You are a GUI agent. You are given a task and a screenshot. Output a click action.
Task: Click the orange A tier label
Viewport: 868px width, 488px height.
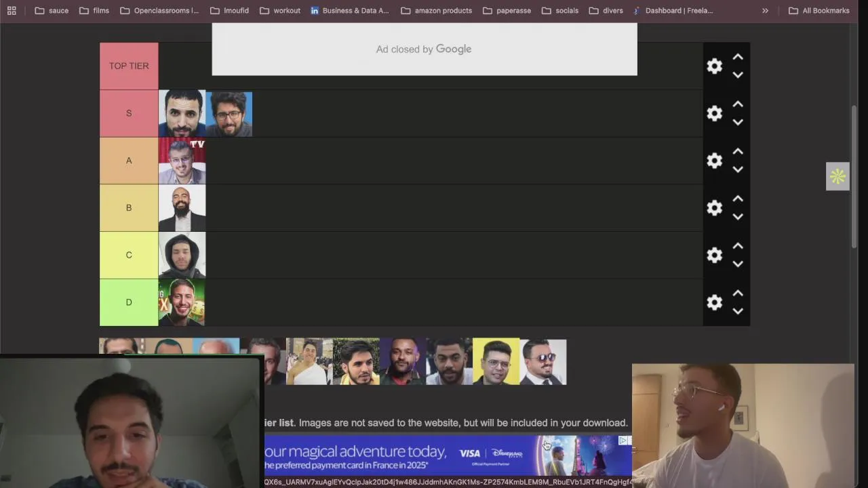[x=129, y=161]
